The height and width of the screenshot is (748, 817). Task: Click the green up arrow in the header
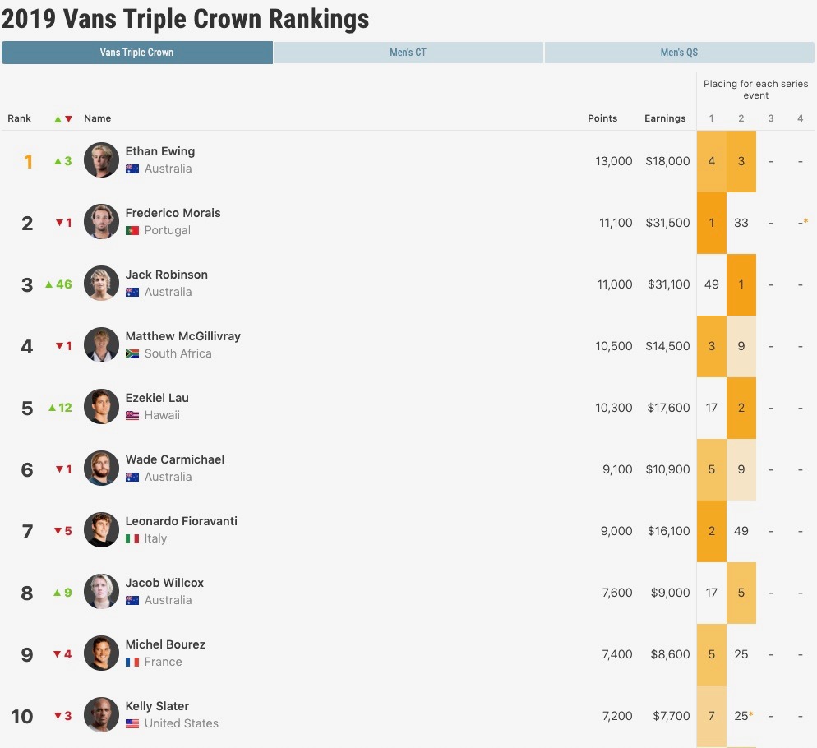point(58,119)
